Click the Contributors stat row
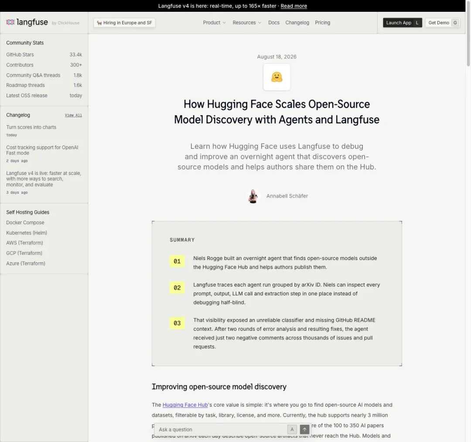The height and width of the screenshot is (442, 471). [x=44, y=65]
